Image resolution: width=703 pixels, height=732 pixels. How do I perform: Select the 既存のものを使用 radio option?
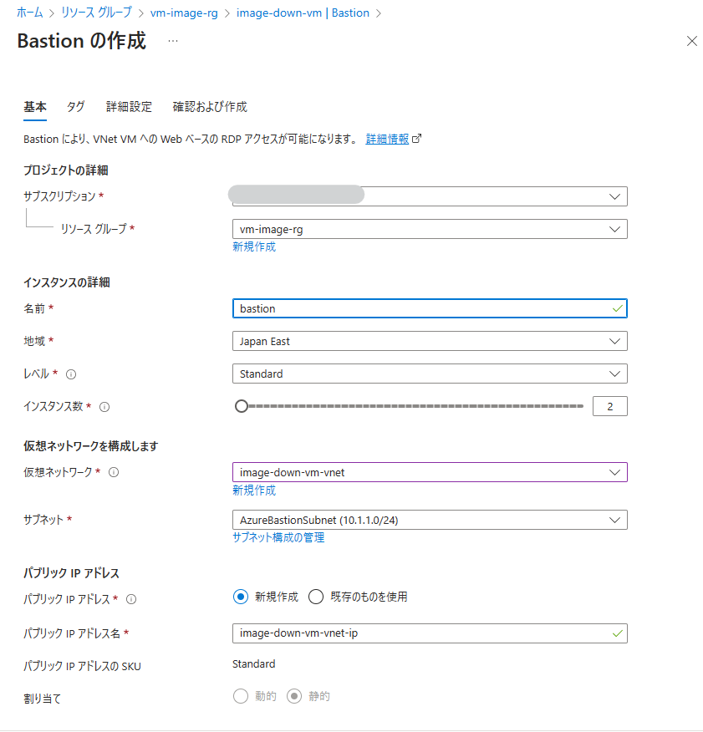tap(316, 597)
